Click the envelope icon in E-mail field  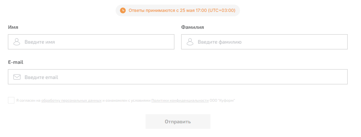pos(17,77)
